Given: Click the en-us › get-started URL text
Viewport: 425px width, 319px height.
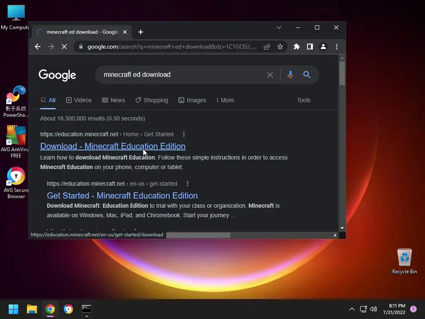Looking at the screenshot, I should coord(112,184).
